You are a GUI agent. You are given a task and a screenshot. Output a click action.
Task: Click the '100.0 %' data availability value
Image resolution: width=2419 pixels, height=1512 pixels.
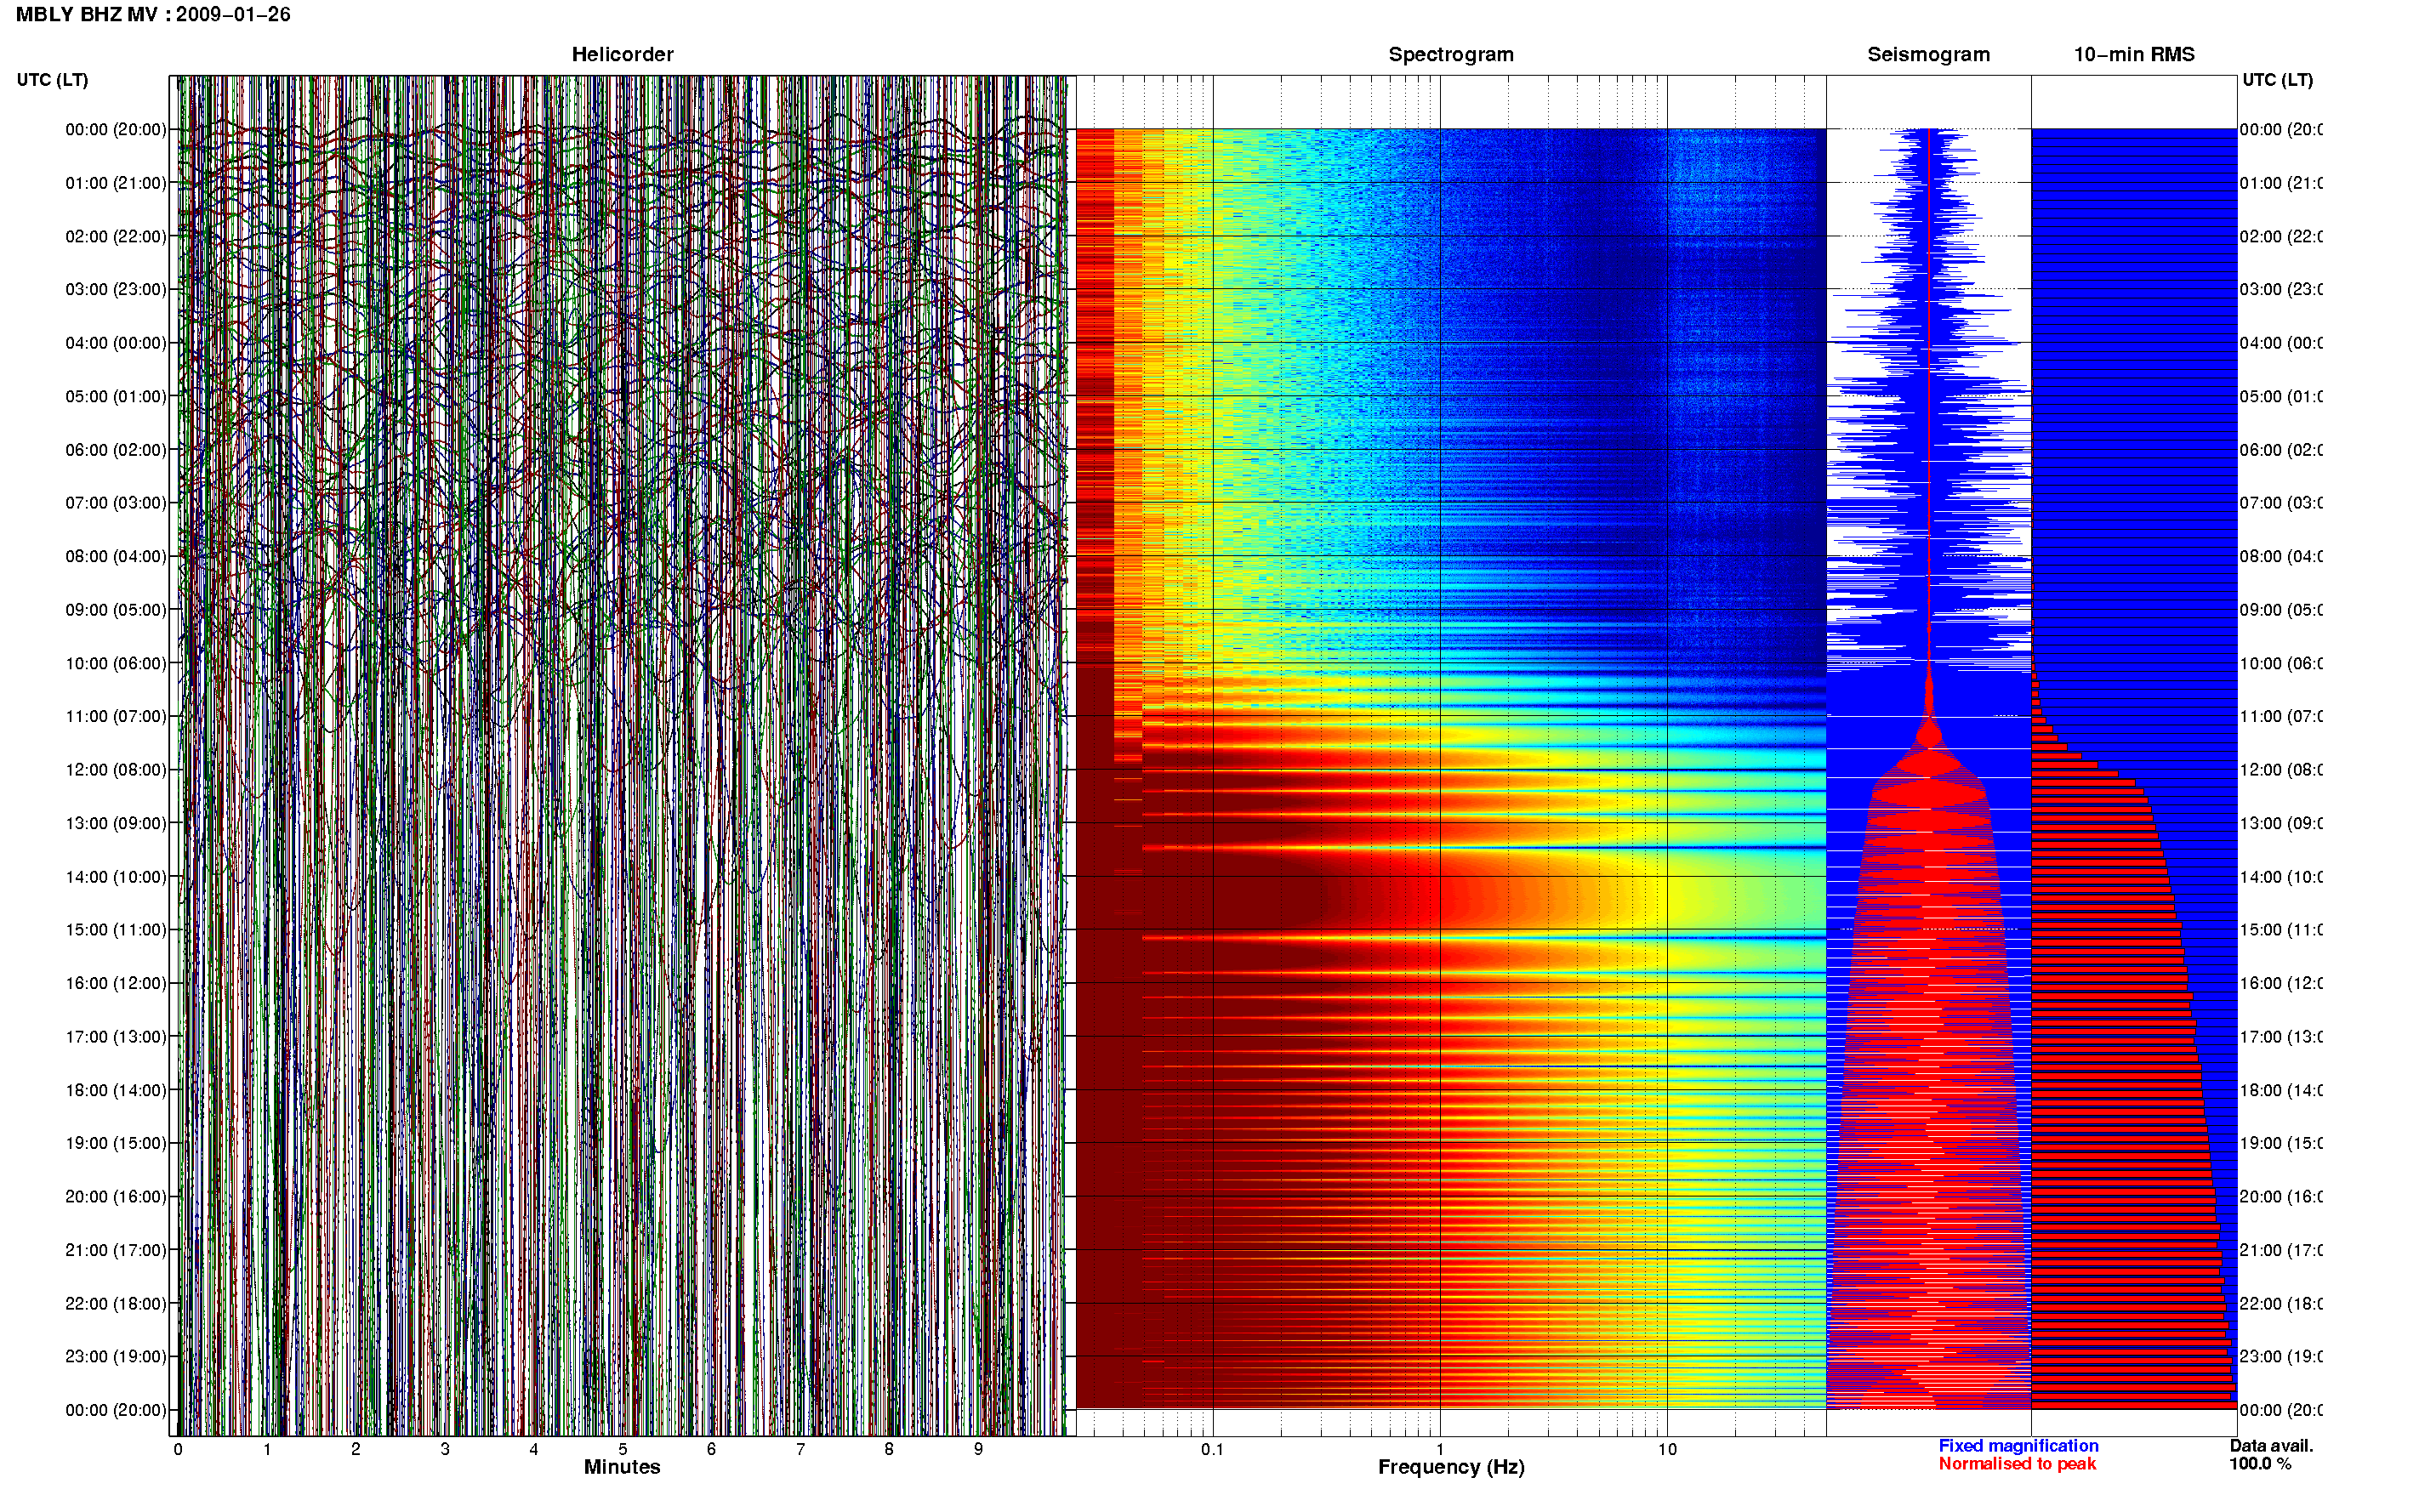point(2260,1464)
